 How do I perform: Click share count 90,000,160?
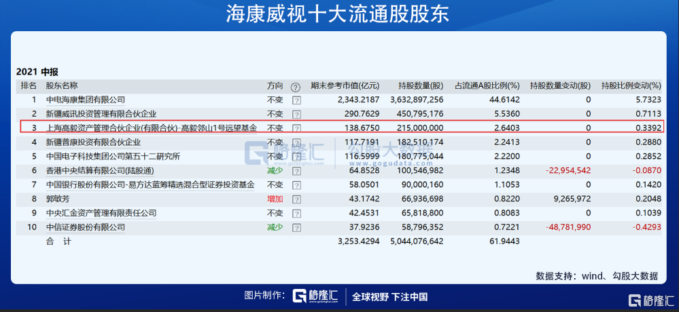(422, 185)
